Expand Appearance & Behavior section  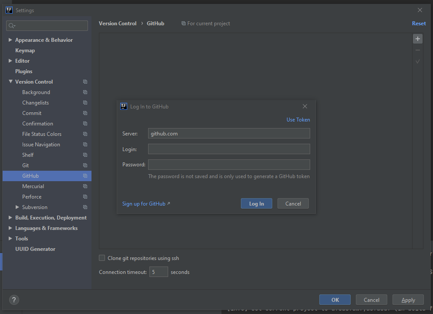[10, 40]
